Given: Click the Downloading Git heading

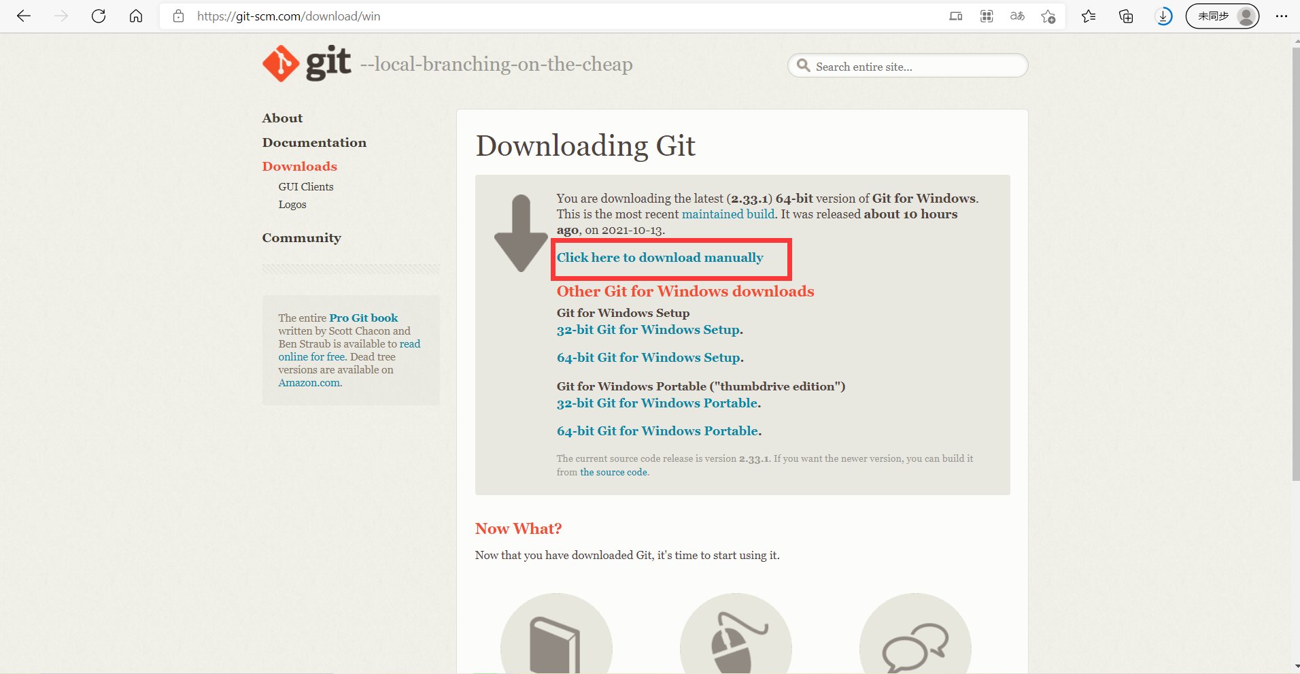Looking at the screenshot, I should click(x=585, y=146).
